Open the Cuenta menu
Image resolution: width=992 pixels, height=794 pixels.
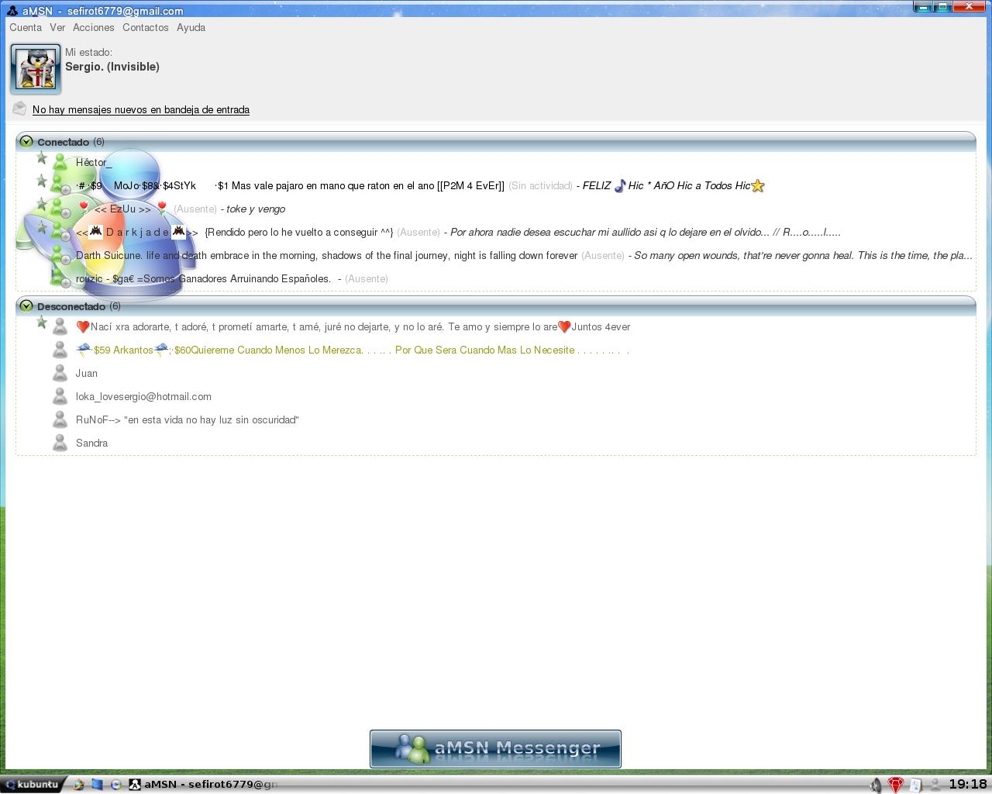point(26,27)
